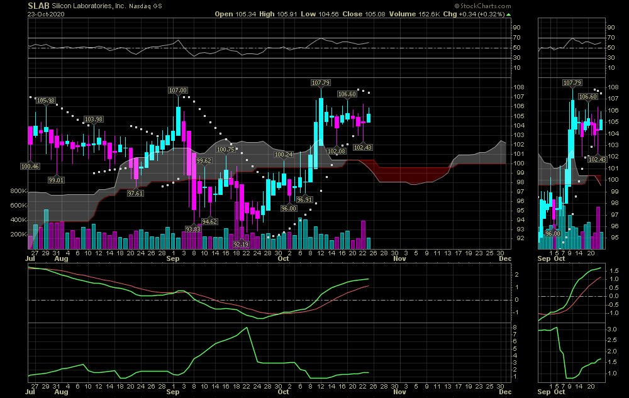Click the 23-Oct-2020 date label
The height and width of the screenshot is (398, 629).
pos(46,14)
